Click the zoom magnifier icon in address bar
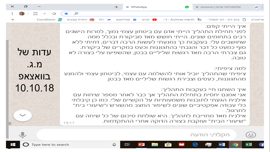The width and height of the screenshot is (270, 152). coord(76,14)
